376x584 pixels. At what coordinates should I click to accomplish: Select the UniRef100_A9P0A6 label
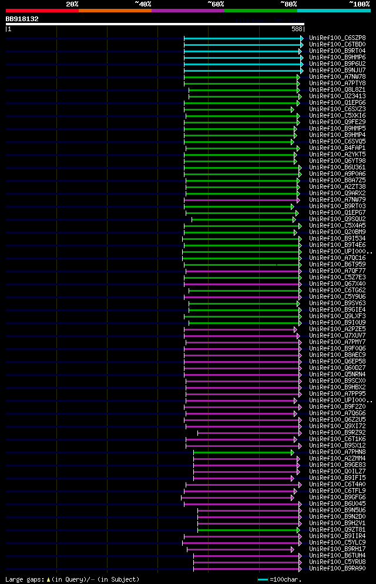[337, 173]
